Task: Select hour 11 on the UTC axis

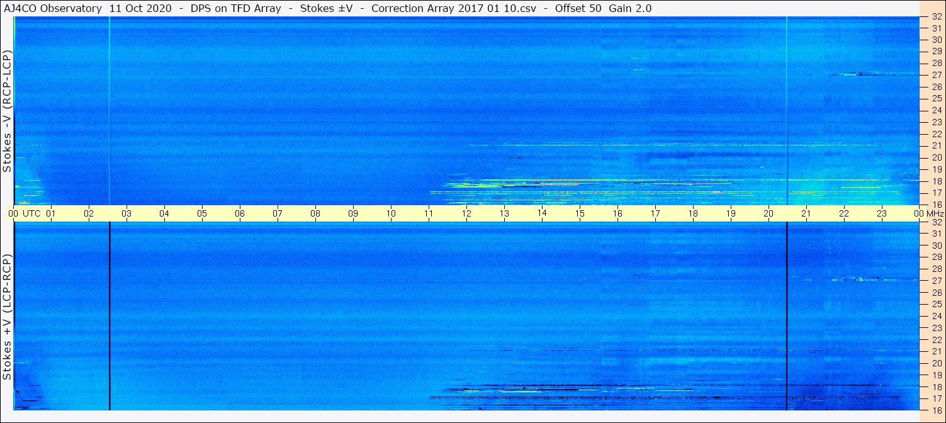Action: click(429, 213)
